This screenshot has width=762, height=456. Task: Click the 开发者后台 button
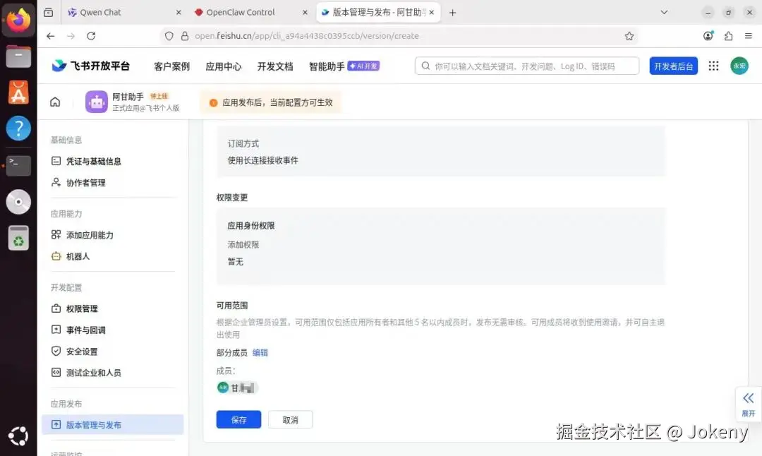673,66
